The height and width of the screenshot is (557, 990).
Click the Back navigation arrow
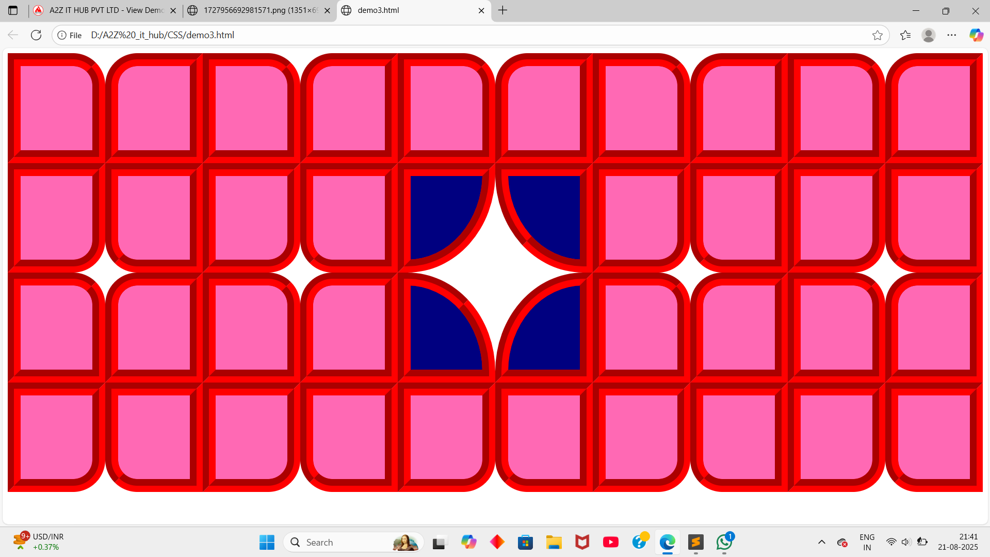pyautogui.click(x=13, y=35)
